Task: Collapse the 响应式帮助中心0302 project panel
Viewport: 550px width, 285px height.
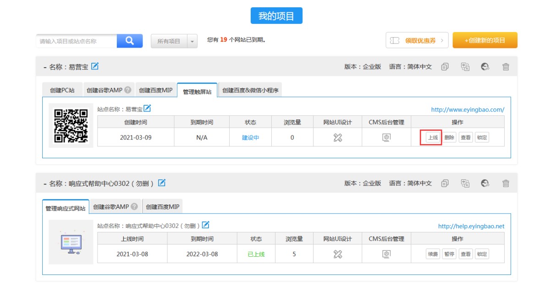Action: [45, 184]
